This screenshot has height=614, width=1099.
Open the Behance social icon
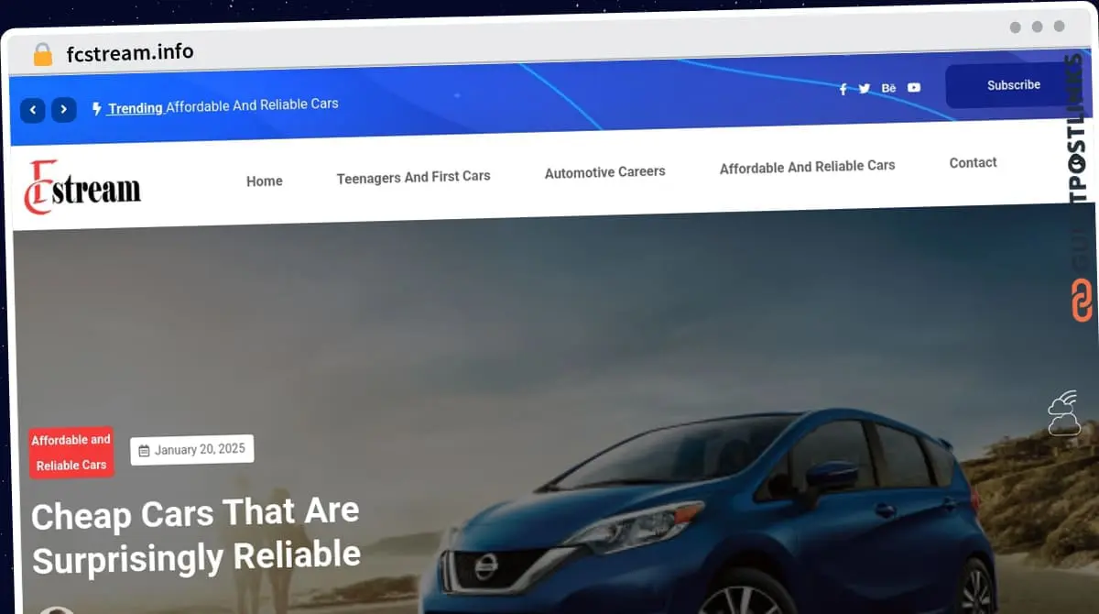[x=888, y=88]
